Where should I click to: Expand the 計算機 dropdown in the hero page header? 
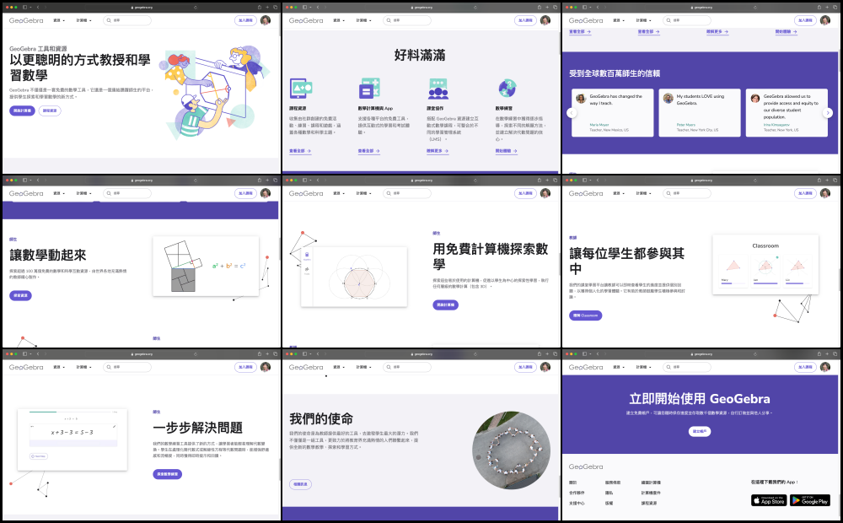click(84, 19)
